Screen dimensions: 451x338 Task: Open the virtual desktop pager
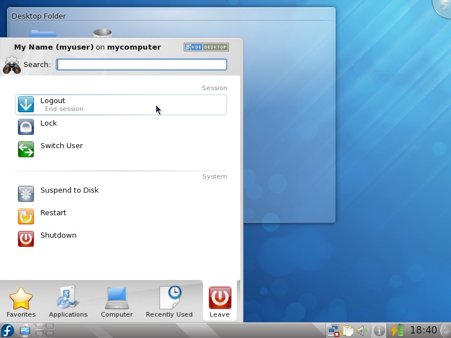[x=45, y=330]
